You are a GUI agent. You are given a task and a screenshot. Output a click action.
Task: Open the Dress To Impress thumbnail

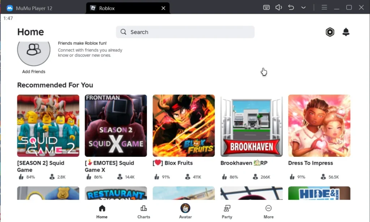pos(319,126)
